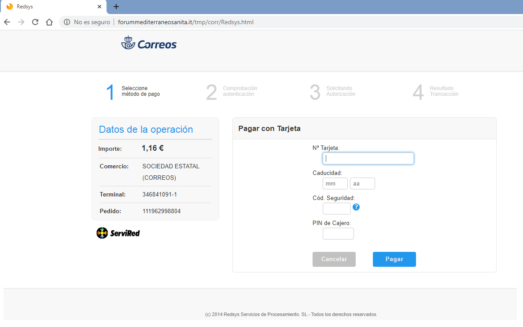Close the Redsys browser tab
Viewport: 523px width, 327px height.
(x=99, y=7)
